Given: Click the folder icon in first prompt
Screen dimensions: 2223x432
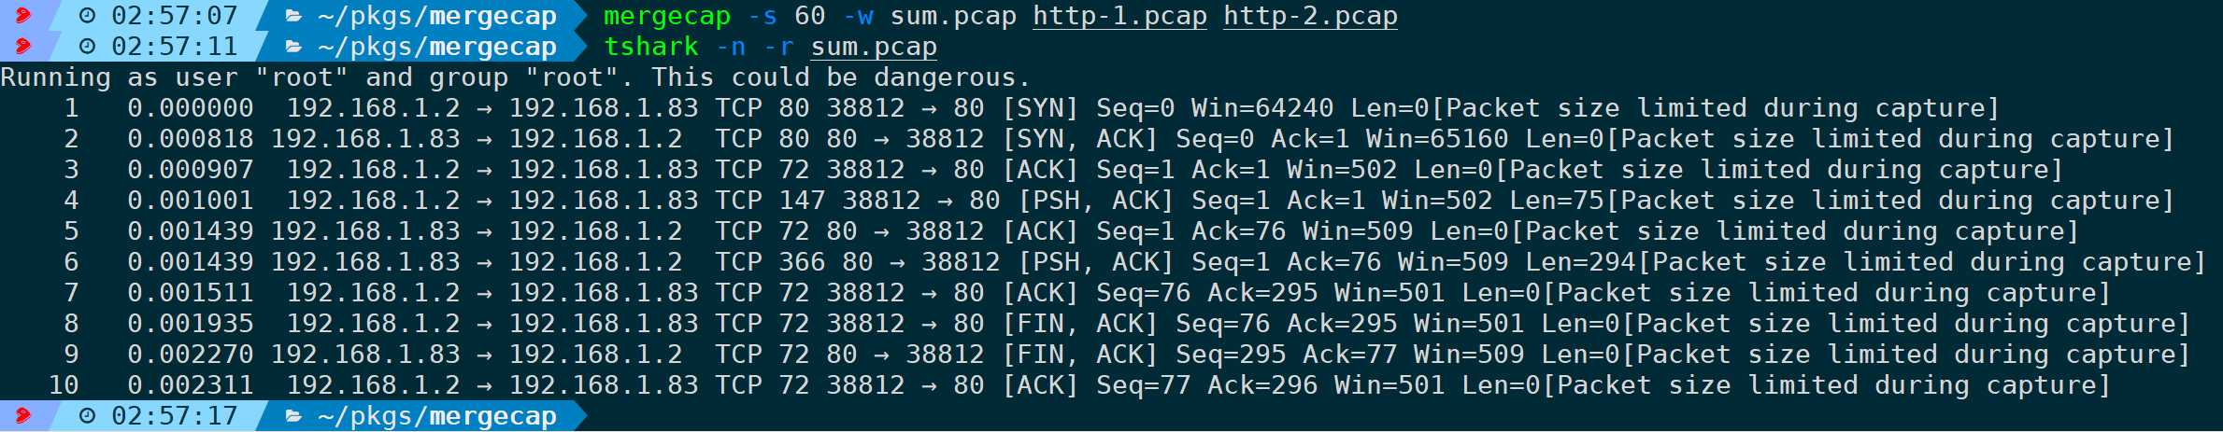Looking at the screenshot, I should coord(293,16).
